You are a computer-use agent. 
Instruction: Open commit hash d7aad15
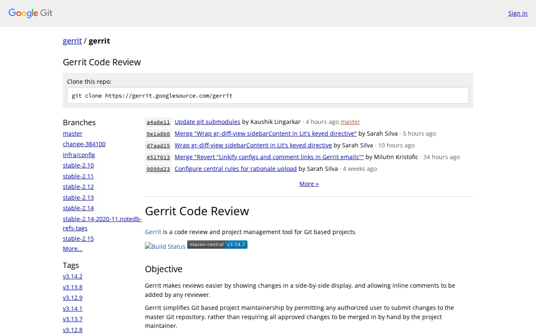click(x=158, y=145)
